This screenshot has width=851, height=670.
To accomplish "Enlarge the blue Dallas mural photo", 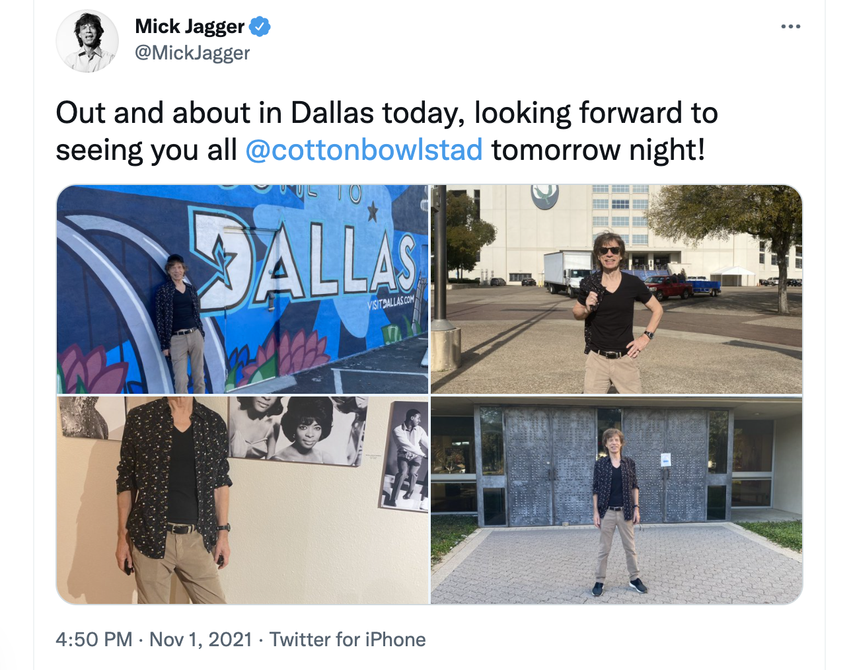I will pos(242,289).
